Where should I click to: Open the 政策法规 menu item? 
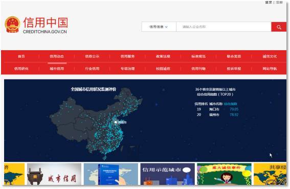click(163, 56)
